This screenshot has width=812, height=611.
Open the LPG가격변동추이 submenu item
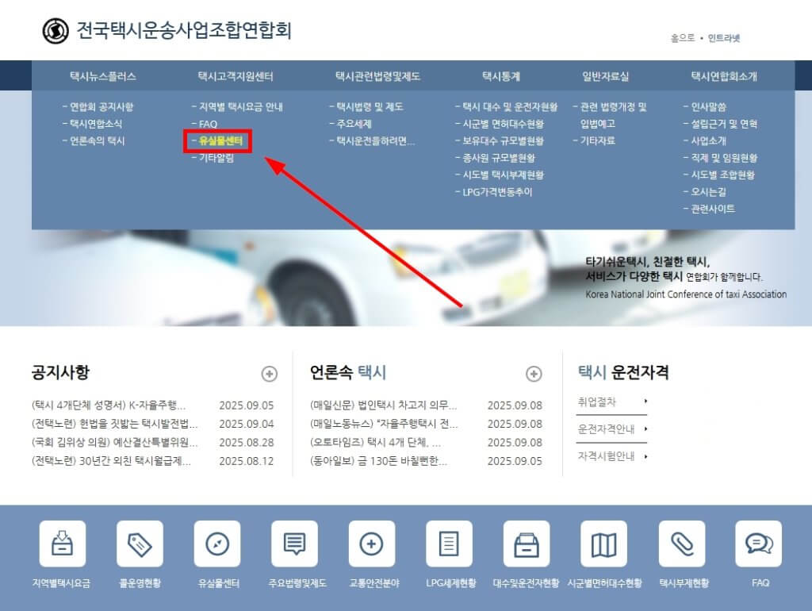(x=497, y=192)
